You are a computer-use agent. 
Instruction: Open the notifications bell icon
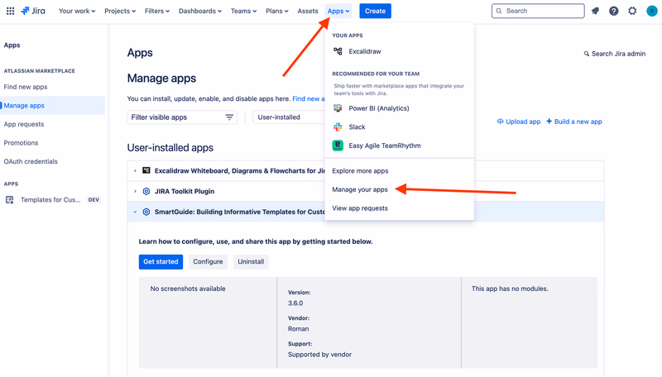(595, 11)
